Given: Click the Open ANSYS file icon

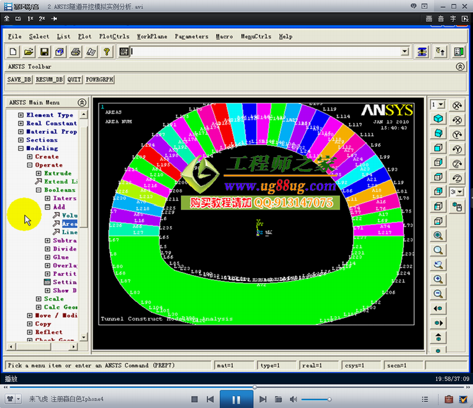Looking at the screenshot, I should pos(29,52).
